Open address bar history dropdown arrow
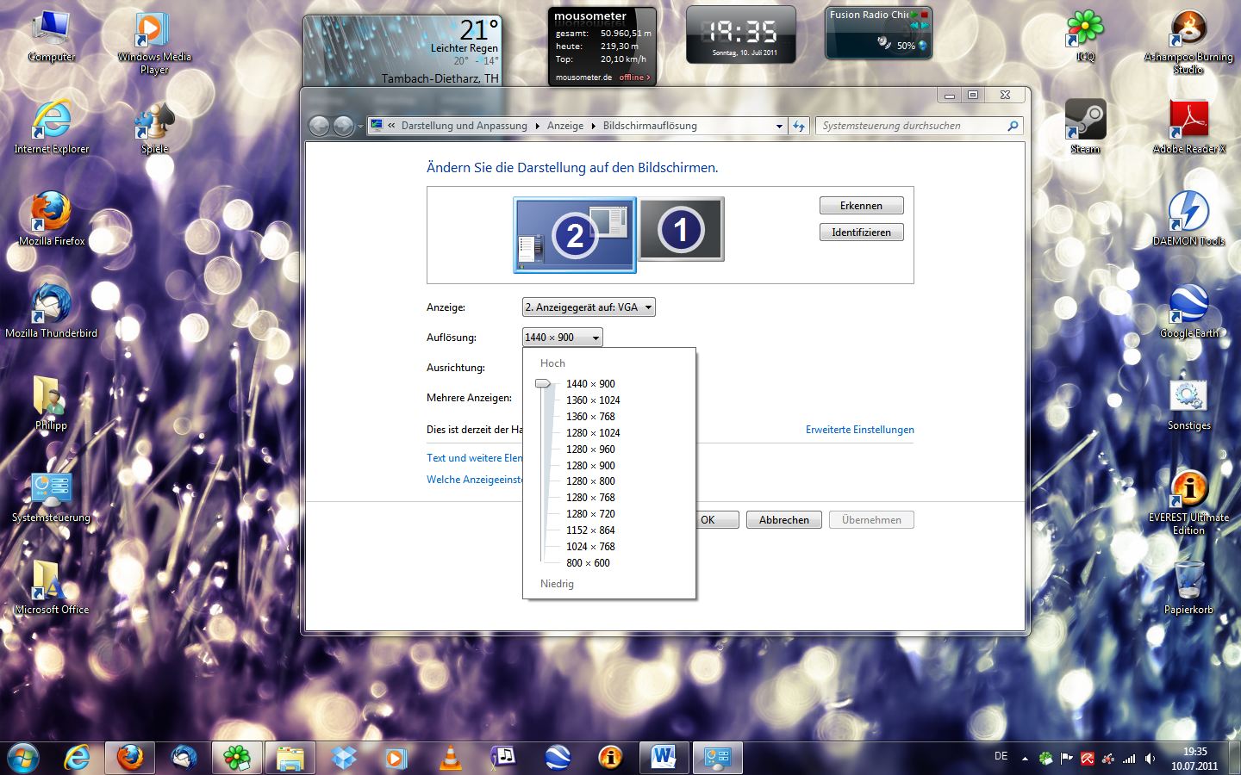 pyautogui.click(x=779, y=126)
